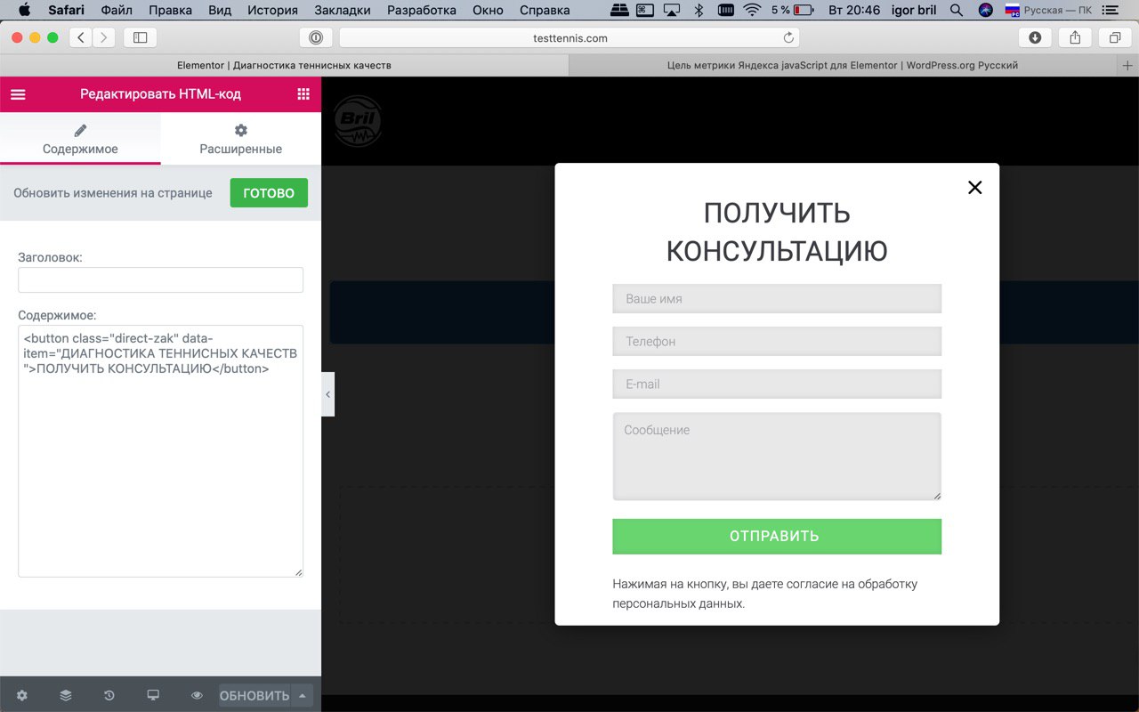The width and height of the screenshot is (1139, 712).
Task: Reload the page with refresh icon
Action: tap(788, 37)
